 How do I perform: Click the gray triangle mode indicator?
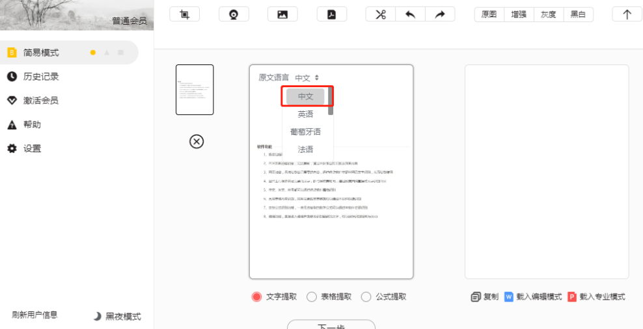(x=107, y=53)
